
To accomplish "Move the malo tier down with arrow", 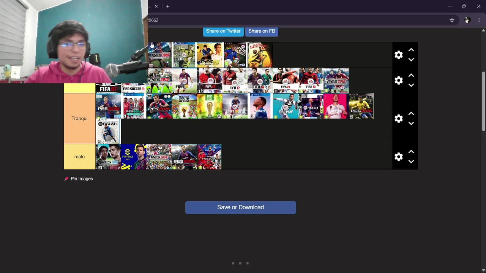I will (x=411, y=161).
